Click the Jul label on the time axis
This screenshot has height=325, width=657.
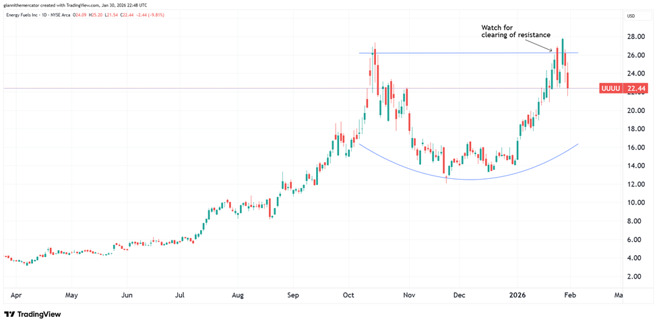pos(180,295)
